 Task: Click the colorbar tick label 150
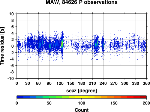click(114, 103)
